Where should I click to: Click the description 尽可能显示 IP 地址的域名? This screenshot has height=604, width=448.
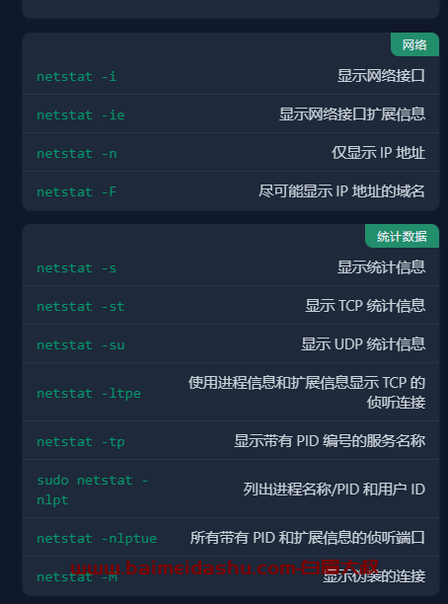(341, 191)
